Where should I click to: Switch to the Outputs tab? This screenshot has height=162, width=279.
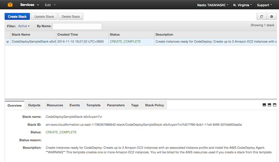pyautogui.click(x=34, y=105)
